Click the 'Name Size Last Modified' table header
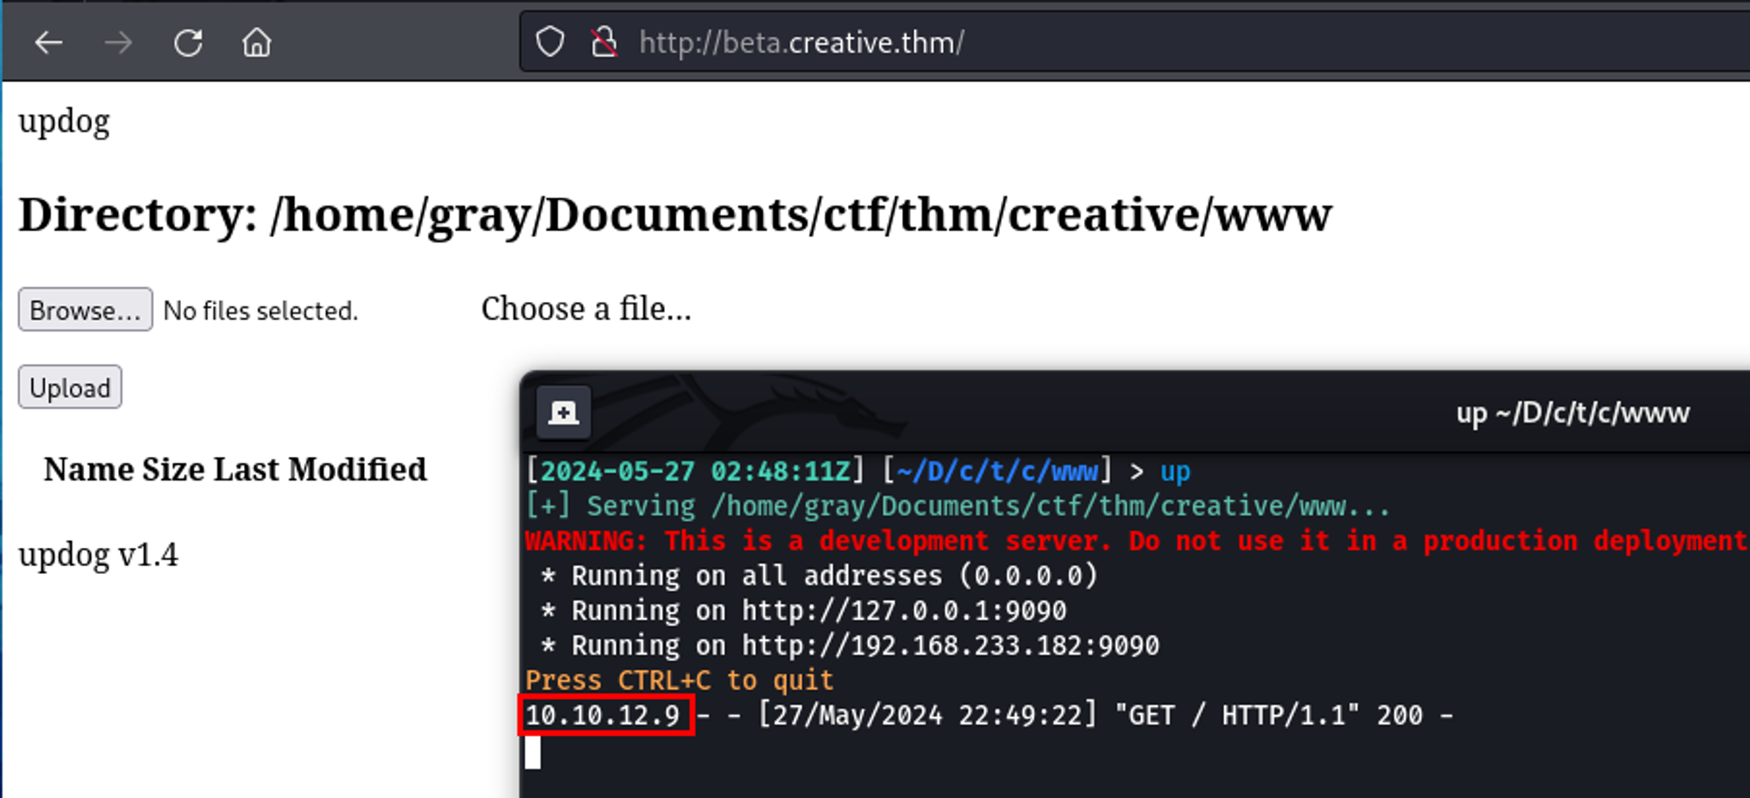The width and height of the screenshot is (1750, 798). tap(235, 470)
